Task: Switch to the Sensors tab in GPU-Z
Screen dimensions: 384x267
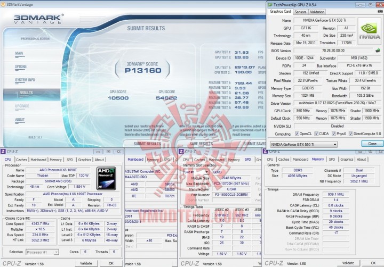Action: point(300,12)
